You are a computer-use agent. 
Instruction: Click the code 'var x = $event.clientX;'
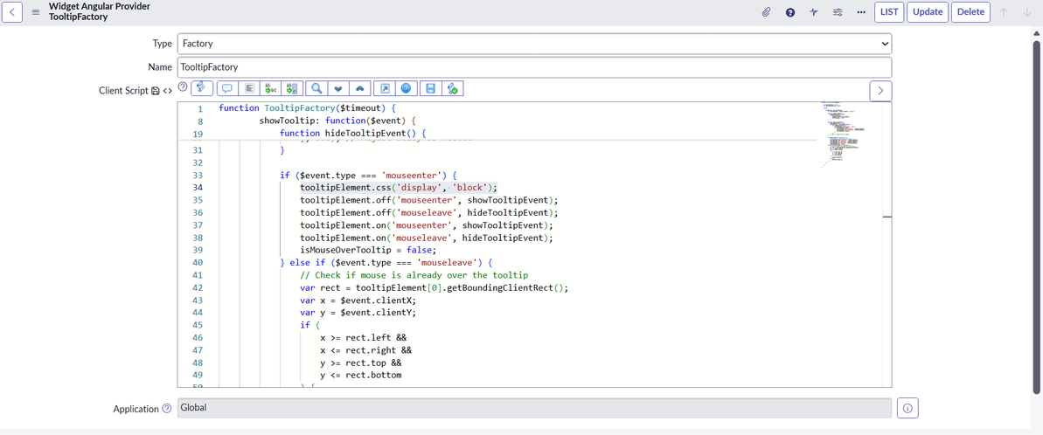point(358,300)
